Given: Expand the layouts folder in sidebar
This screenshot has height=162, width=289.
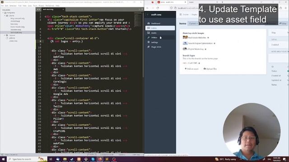Looking at the screenshot, I should 5,35.
